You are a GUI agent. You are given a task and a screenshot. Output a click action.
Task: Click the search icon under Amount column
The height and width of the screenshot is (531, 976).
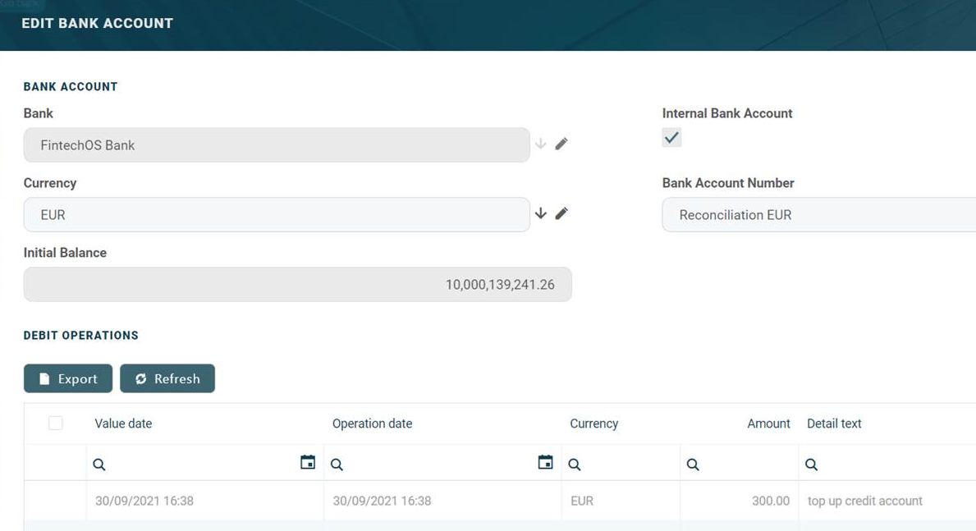pyautogui.click(x=693, y=465)
